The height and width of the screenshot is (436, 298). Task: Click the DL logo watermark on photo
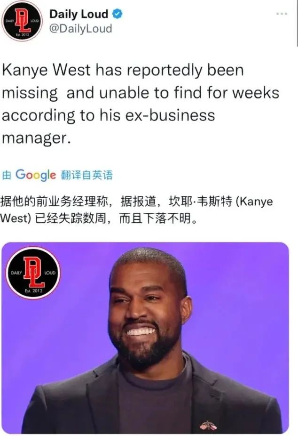point(33,273)
